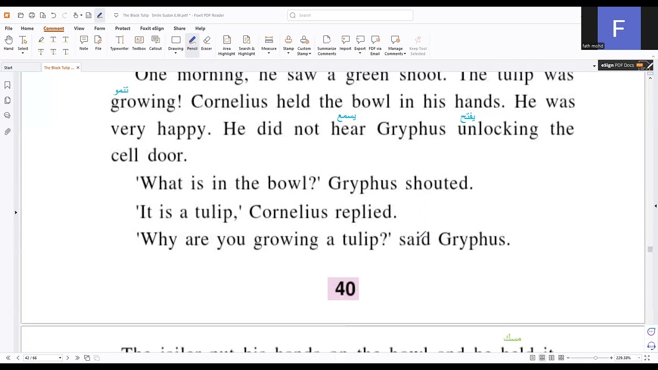Open the Bookmarks side panel
The height and width of the screenshot is (370, 658).
7,85
